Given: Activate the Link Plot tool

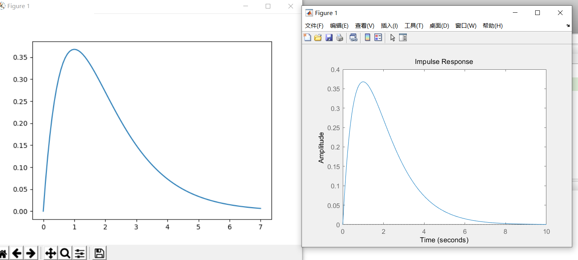Looking at the screenshot, I should 354,37.
